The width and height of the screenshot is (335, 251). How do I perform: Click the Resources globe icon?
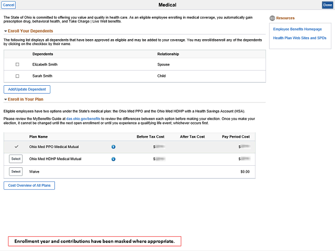[x=271, y=18]
